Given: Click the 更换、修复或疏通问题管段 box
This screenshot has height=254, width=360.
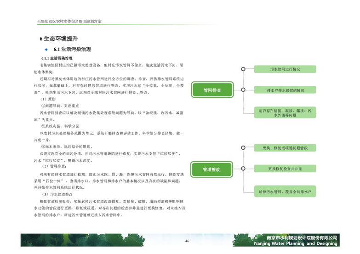Looking at the screenshot, I should click(x=285, y=148).
